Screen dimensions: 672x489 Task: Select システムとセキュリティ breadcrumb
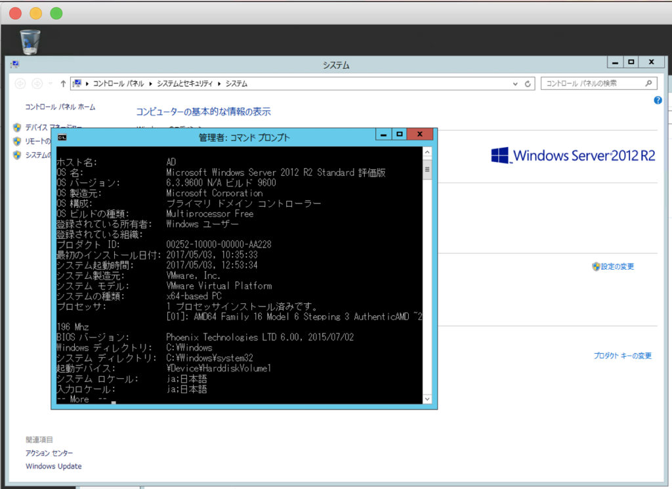point(184,83)
